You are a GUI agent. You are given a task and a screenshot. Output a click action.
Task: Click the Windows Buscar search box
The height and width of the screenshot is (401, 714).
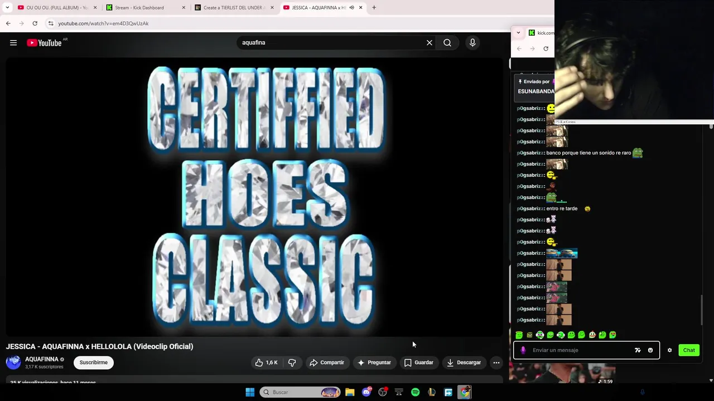coord(301,392)
